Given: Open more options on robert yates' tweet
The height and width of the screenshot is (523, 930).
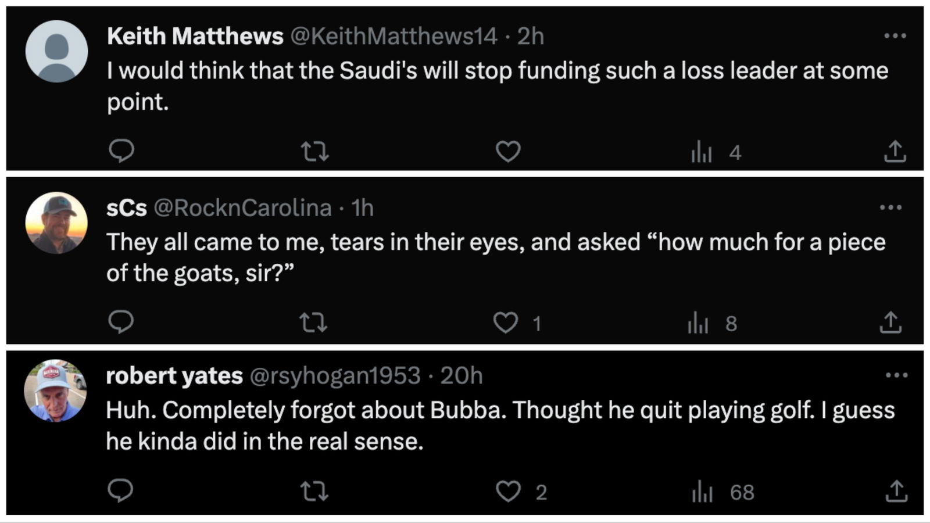Looking at the screenshot, I should (896, 375).
